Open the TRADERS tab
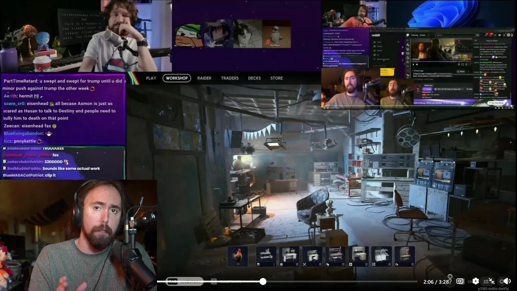Image resolution: width=517 pixels, height=291 pixels. pos(230,78)
